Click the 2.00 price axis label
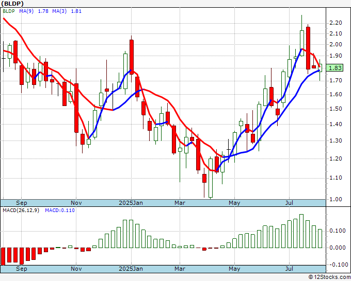Image resolution: width=351 pixels, height=281 pixels. click(x=336, y=44)
